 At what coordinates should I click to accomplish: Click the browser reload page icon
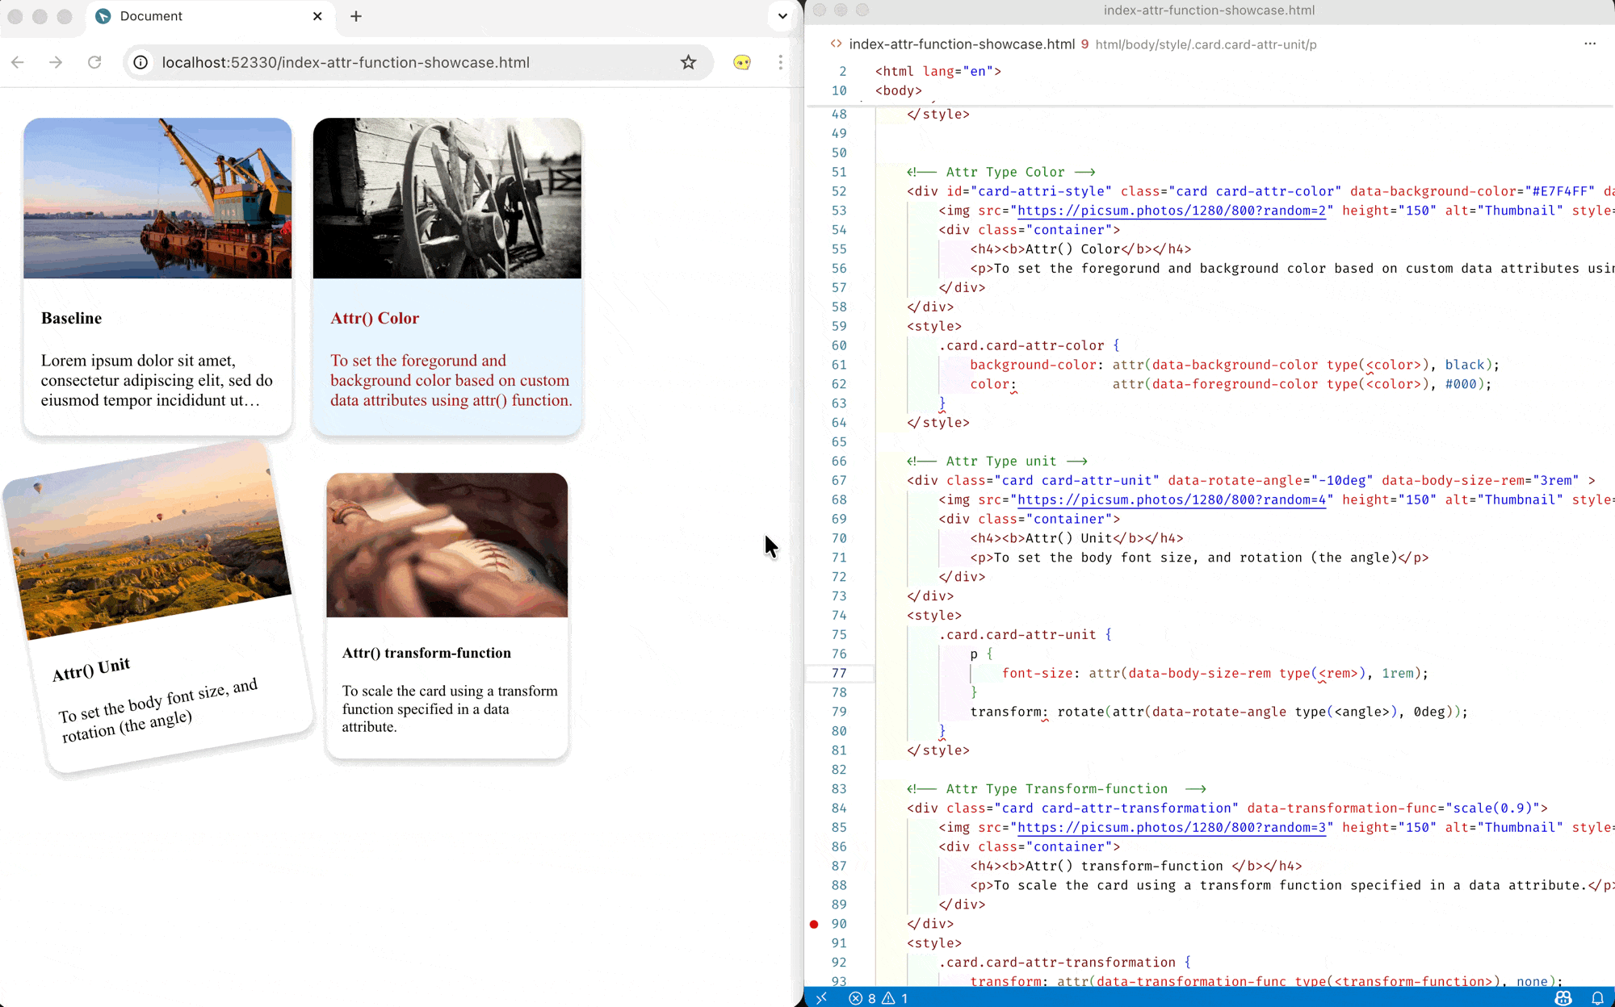(94, 62)
